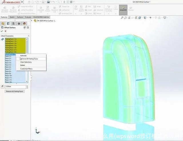Viewport: 183px width, 141px height.
Task: Open the ConfigurationManager tab icon
Action: coord(13,24)
